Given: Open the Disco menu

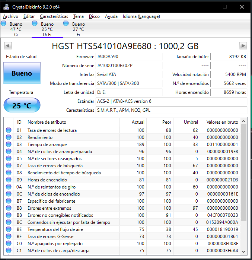Looking at the screenshot, I should (94, 16).
